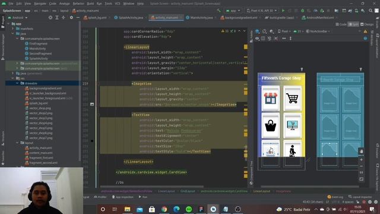Switch editor to Split view mode

click(353, 24)
